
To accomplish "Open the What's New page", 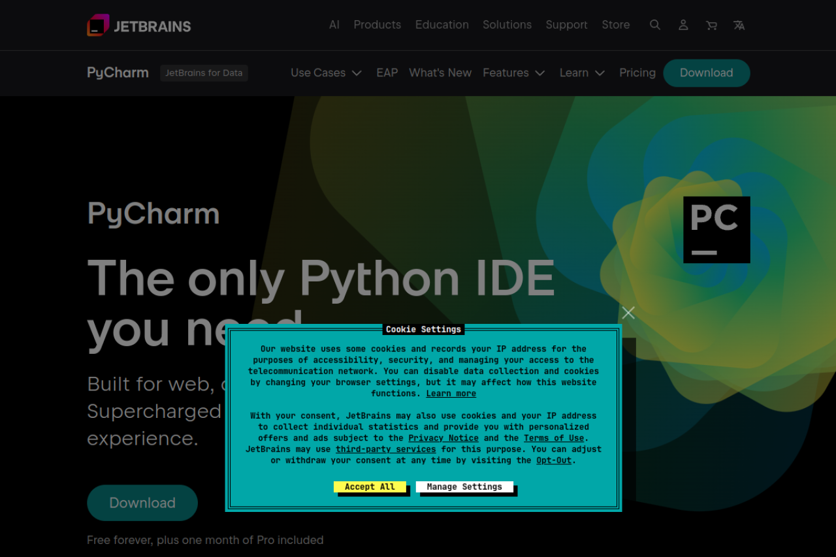I will point(440,72).
